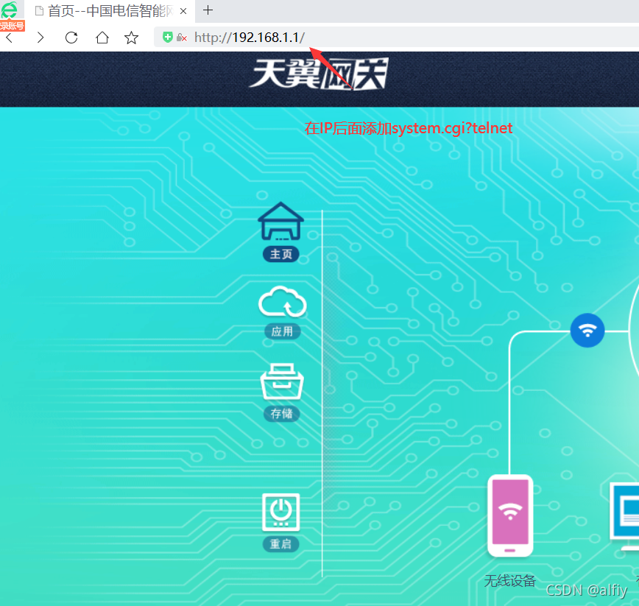Click the 天翼网关 logo
The height and width of the screenshot is (606, 639).
pyautogui.click(x=318, y=74)
